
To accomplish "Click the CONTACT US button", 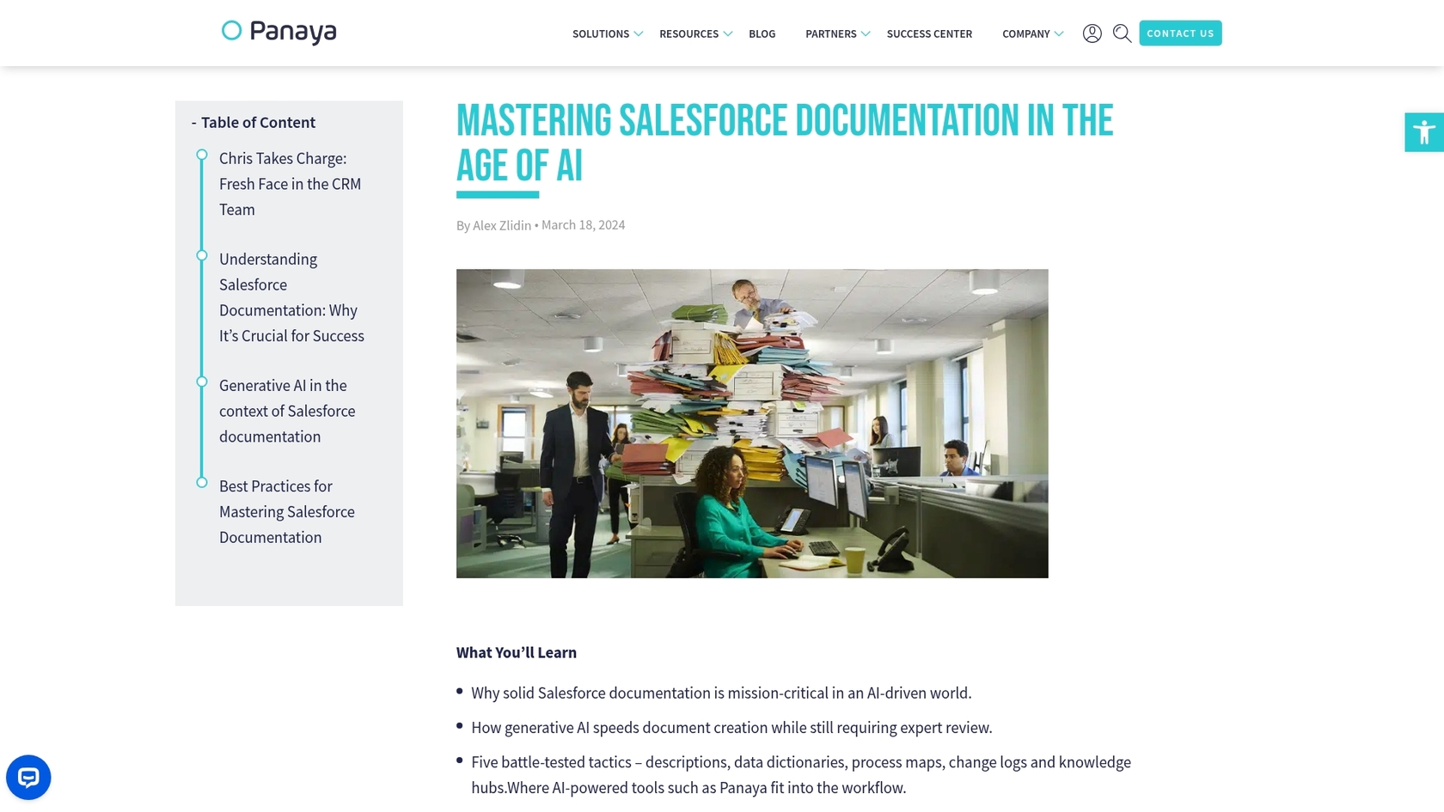I will coord(1180,33).
